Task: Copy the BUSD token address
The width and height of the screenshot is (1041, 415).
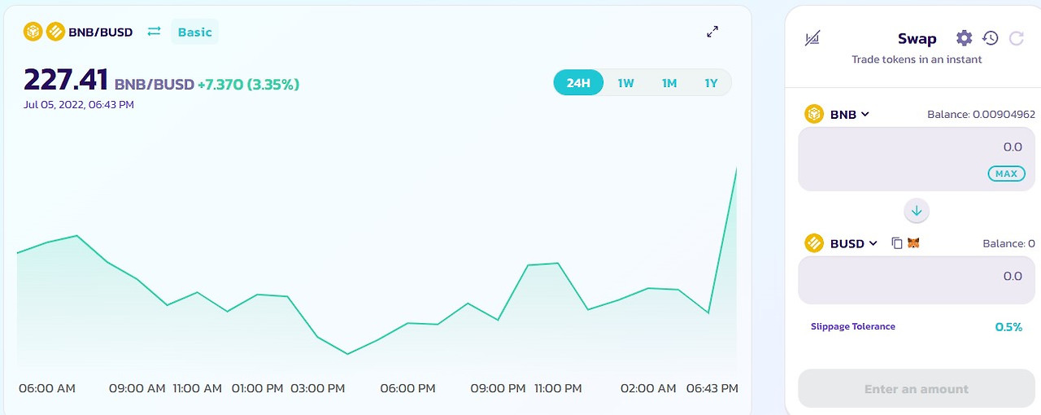Action: pyautogui.click(x=897, y=242)
